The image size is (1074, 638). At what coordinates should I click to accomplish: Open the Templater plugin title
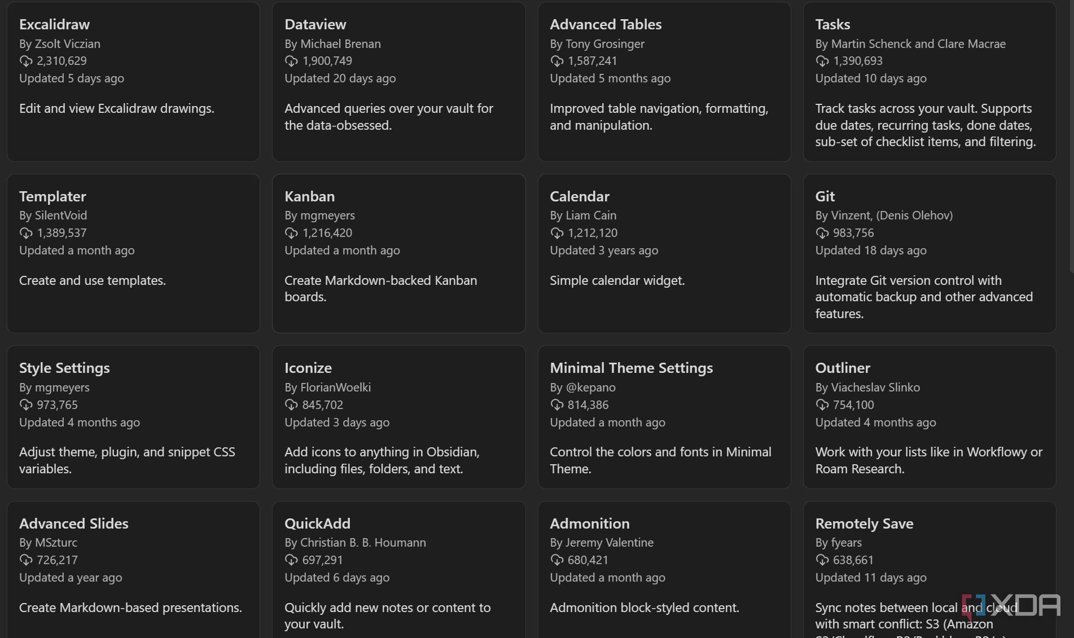click(x=52, y=196)
